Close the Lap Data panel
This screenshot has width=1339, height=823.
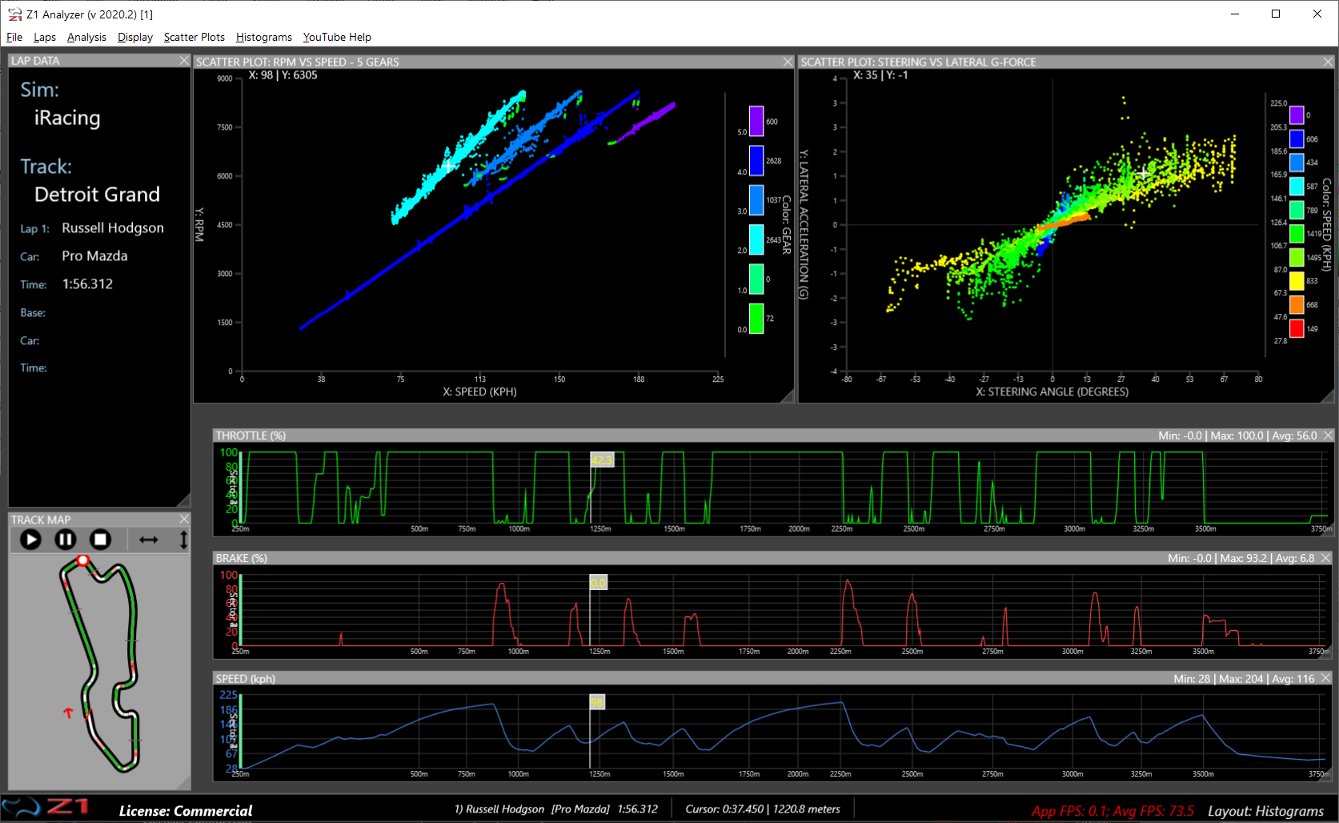[184, 61]
